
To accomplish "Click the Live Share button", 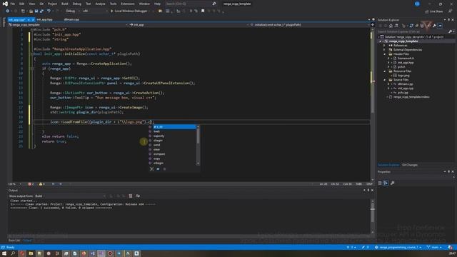I will 434,11.
